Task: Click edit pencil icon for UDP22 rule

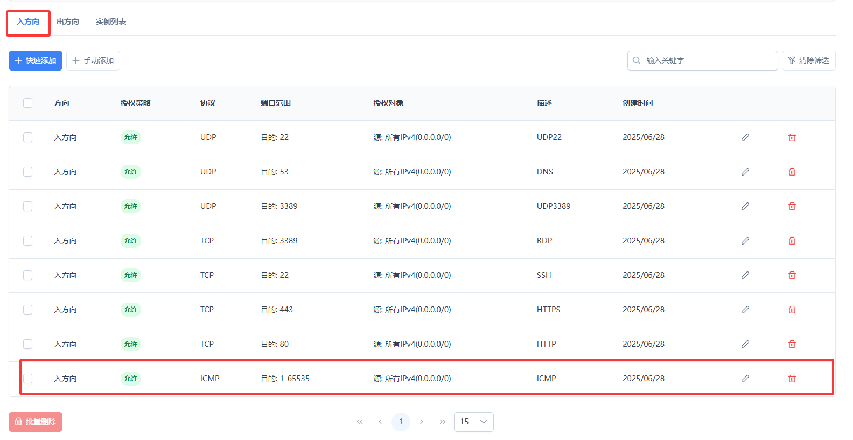Action: [x=745, y=137]
